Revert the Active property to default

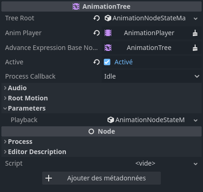(x=96, y=62)
